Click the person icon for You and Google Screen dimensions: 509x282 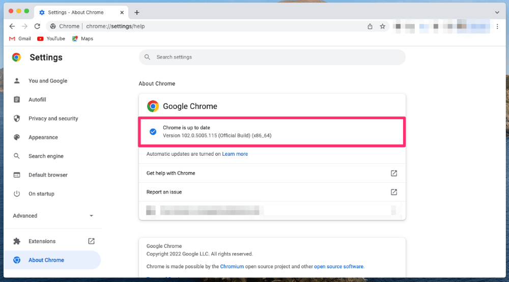tap(17, 81)
